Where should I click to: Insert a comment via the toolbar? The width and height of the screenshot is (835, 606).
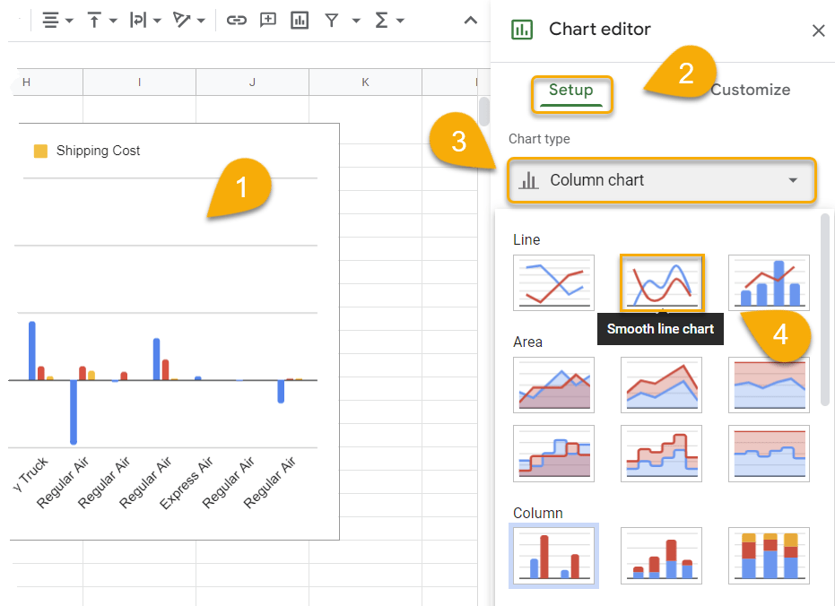pos(267,20)
